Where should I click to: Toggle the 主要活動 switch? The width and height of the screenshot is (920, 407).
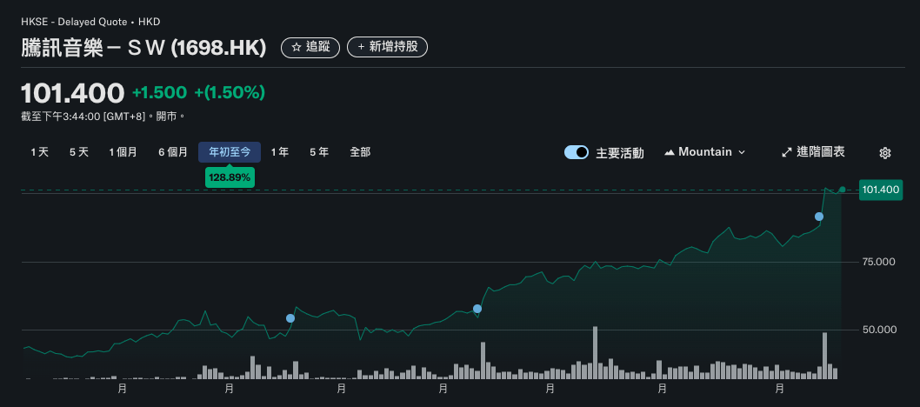pyautogui.click(x=577, y=152)
